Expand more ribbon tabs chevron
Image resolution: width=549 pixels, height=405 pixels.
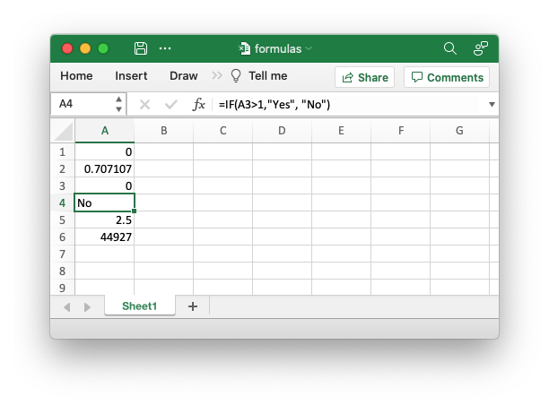[217, 76]
